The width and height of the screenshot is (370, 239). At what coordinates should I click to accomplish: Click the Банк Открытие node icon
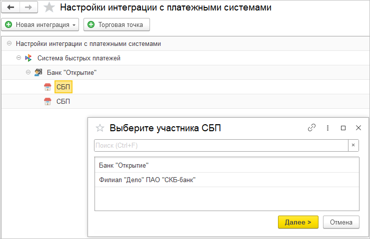pyautogui.click(x=38, y=73)
